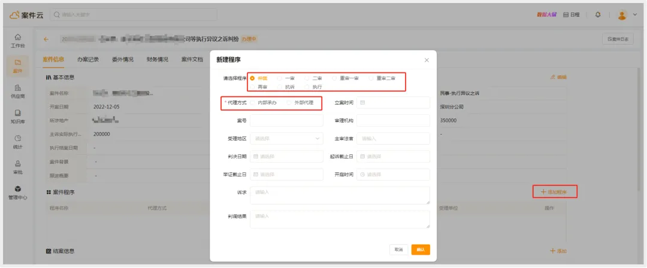647x268 pixels.
Task: Open 审批 in the left sidebar
Action: click(17, 167)
